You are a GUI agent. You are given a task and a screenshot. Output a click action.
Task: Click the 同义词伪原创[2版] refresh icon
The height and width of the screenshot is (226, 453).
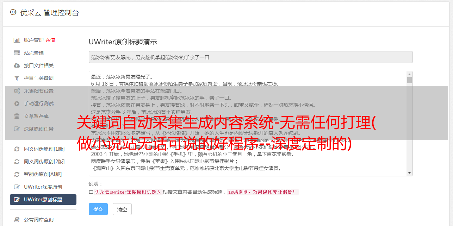[x=17, y=162]
